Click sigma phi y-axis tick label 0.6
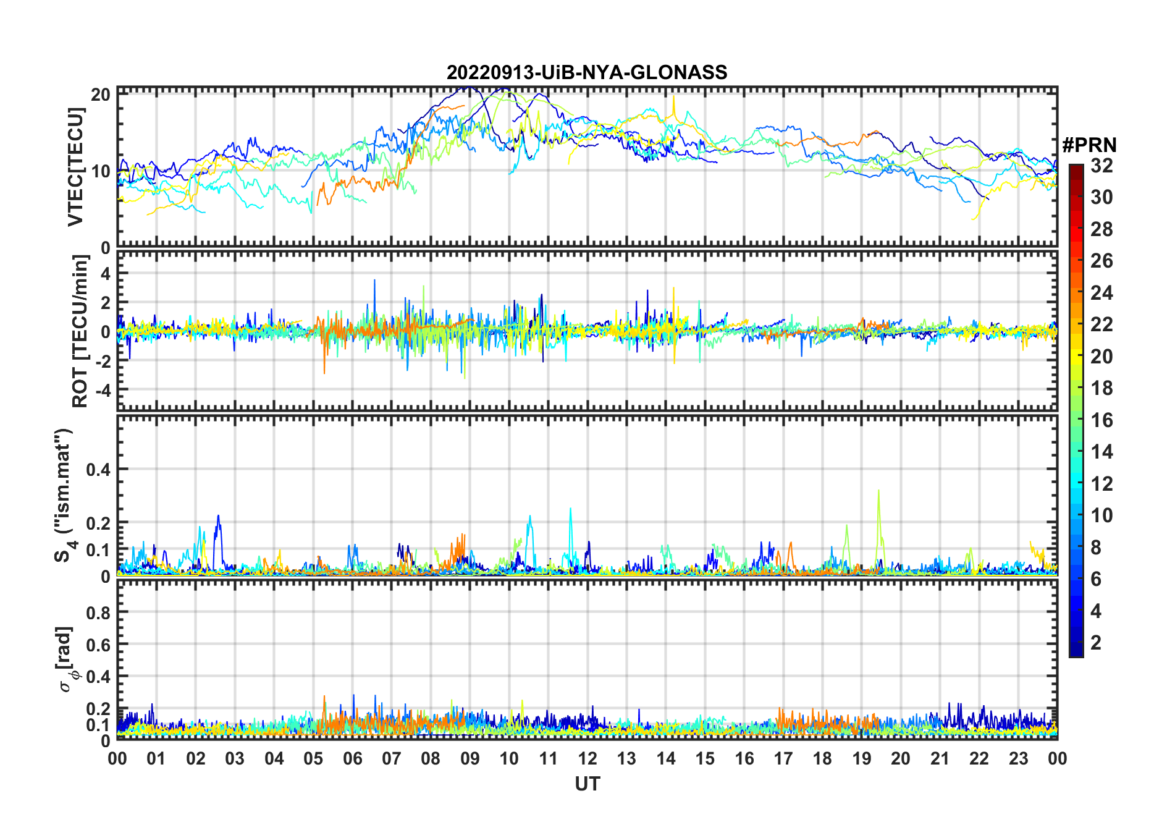Screen dimensions: 1175x822 click(x=98, y=645)
